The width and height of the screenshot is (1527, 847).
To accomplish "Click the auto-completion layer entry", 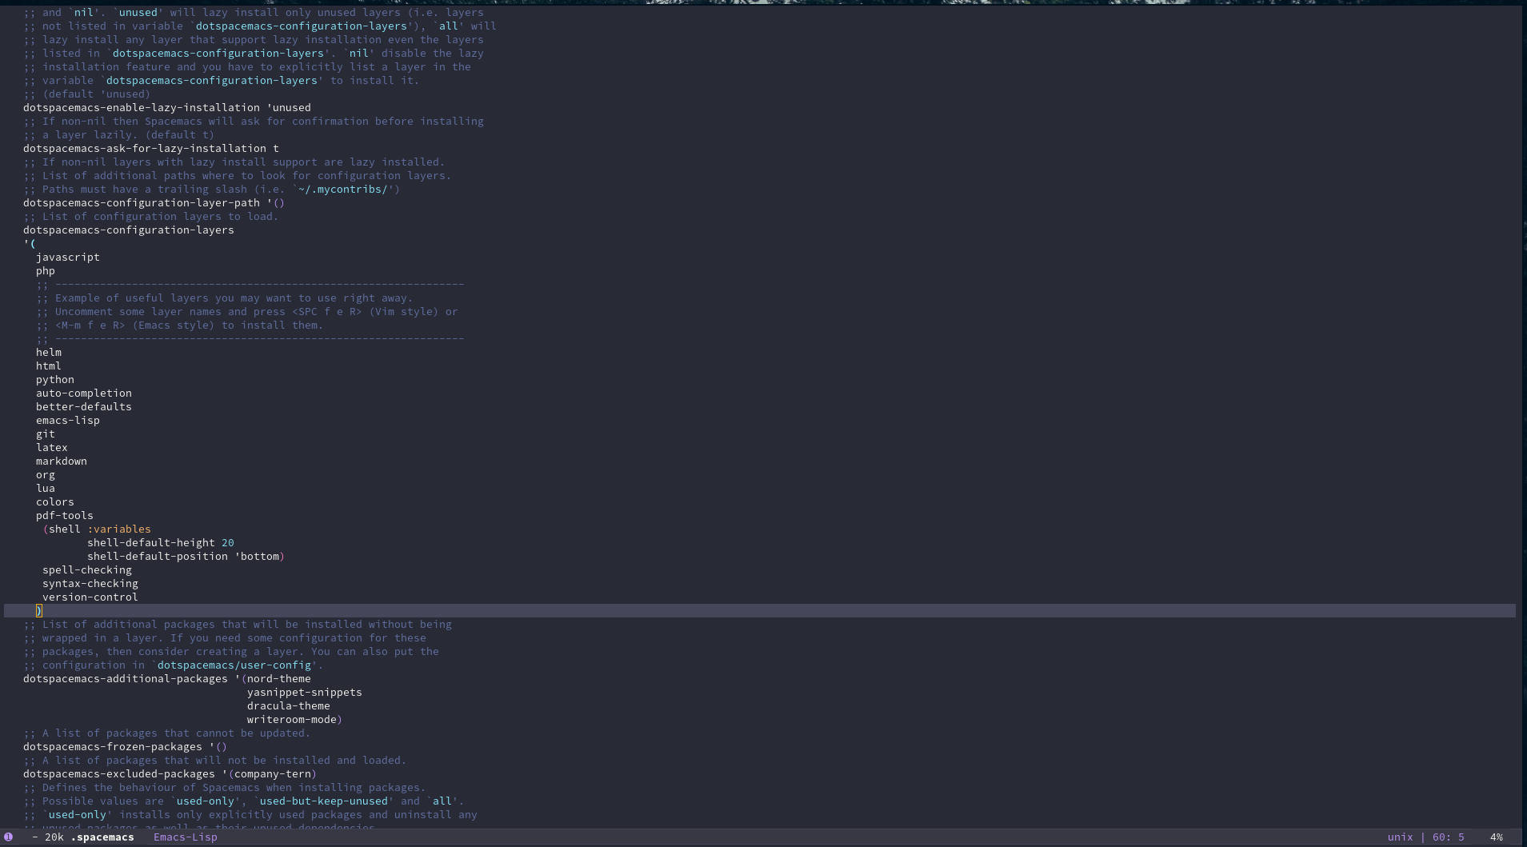I will click(x=84, y=393).
